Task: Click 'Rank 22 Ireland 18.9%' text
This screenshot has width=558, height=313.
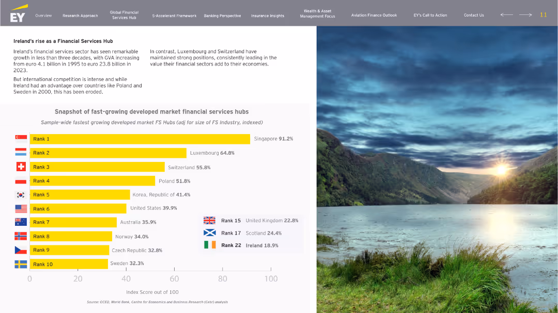Action: (x=250, y=245)
